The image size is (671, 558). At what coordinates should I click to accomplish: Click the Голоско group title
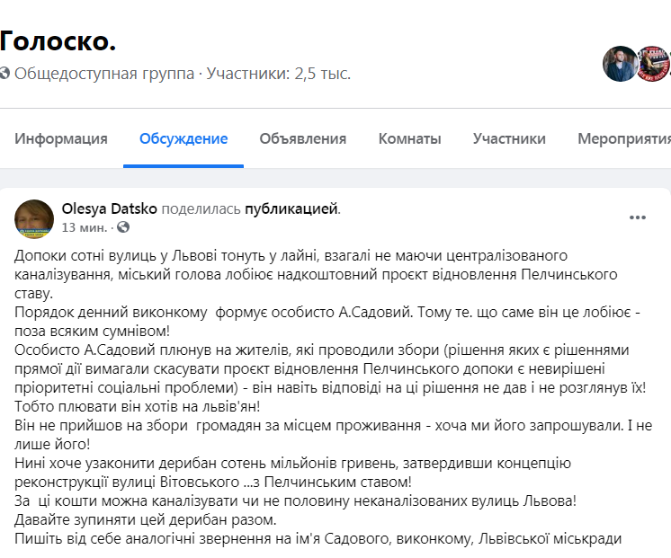coord(58,40)
